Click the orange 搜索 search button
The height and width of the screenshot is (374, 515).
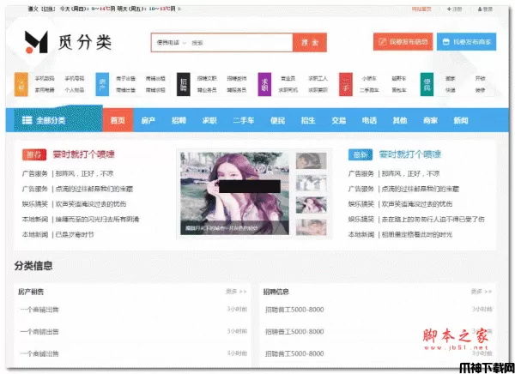coord(310,42)
